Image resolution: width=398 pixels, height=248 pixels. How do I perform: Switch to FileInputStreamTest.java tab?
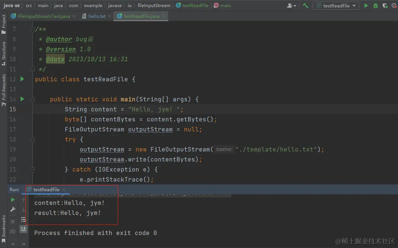coord(44,16)
